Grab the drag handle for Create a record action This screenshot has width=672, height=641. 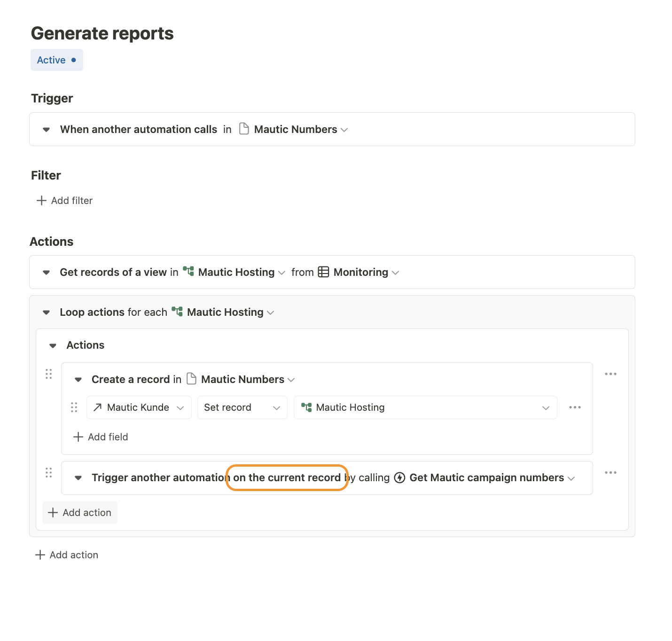pyautogui.click(x=49, y=374)
